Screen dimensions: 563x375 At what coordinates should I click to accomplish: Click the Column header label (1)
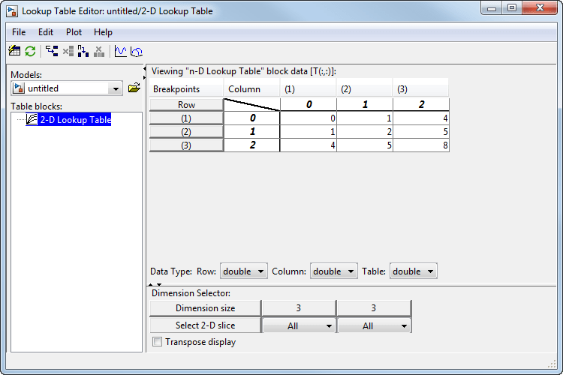309,89
